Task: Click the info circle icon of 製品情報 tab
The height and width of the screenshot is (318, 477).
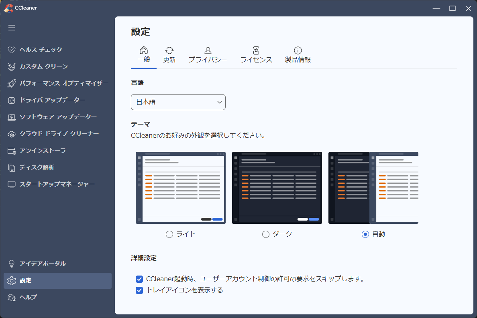Action: coord(298,50)
